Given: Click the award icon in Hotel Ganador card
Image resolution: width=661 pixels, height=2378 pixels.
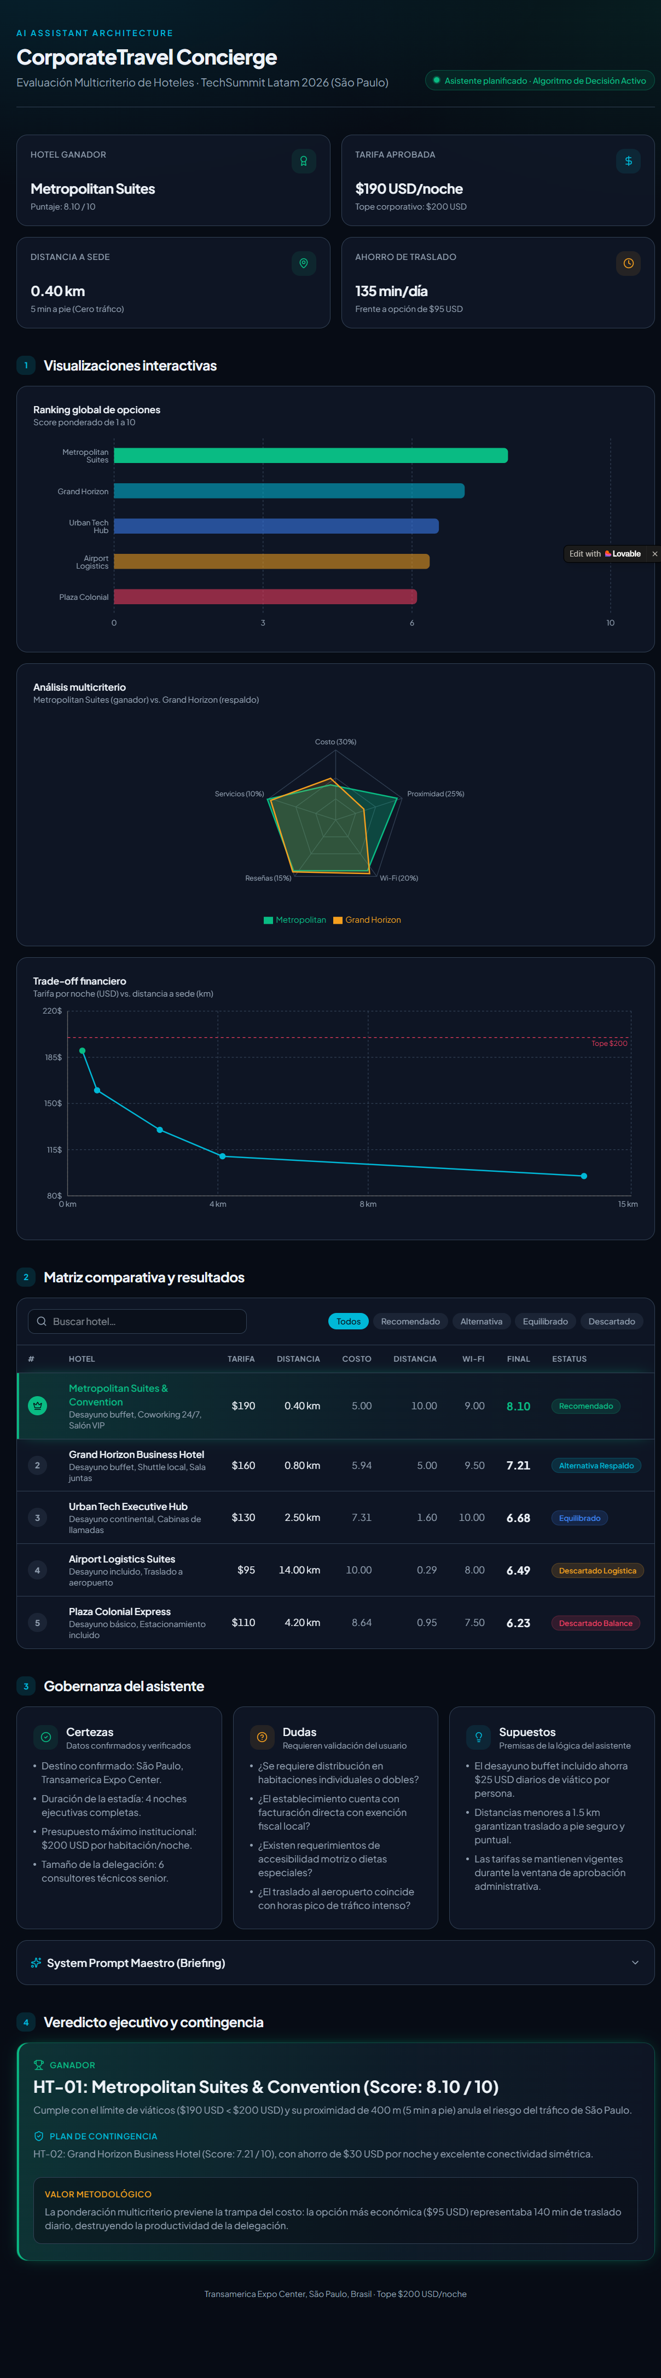Looking at the screenshot, I should coord(304,160).
